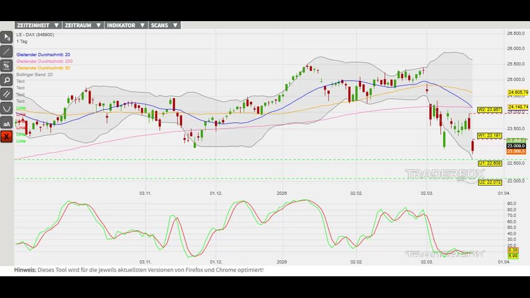Select the trend line drawing tool
This screenshot has width=530, height=298.
[x=7, y=52]
